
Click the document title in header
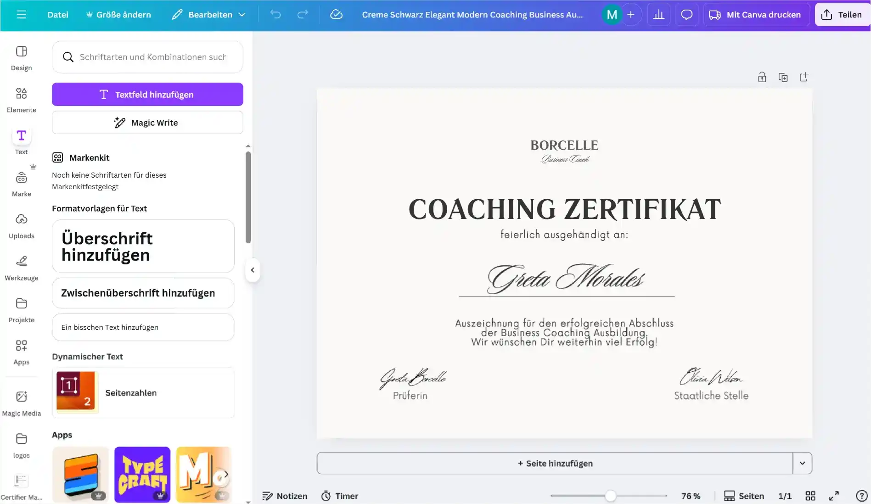[472, 15]
